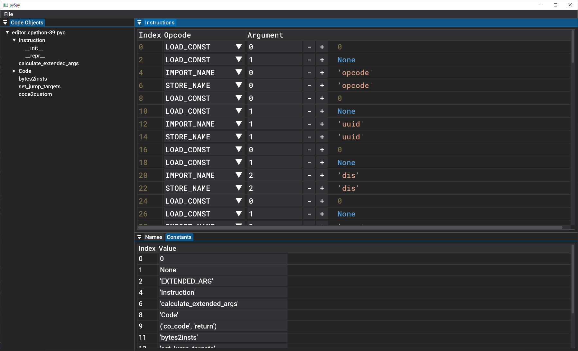This screenshot has height=351, width=578.
Task: Increment argument of instruction index 10
Action: click(322, 111)
